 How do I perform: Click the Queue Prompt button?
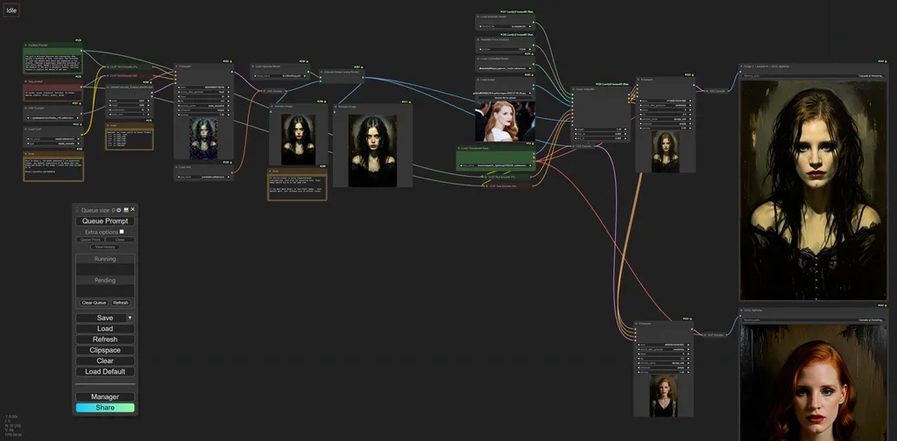(105, 221)
